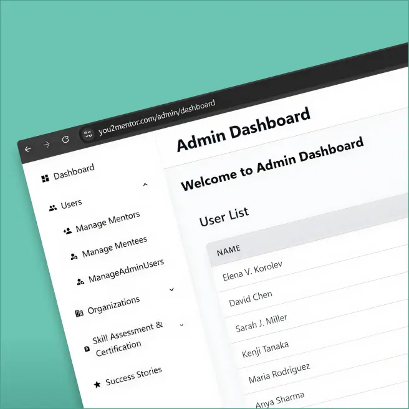Click the you2mentor.com/admin/dashboard URL field
Screen dimensions: 409x409
pyautogui.click(x=156, y=118)
